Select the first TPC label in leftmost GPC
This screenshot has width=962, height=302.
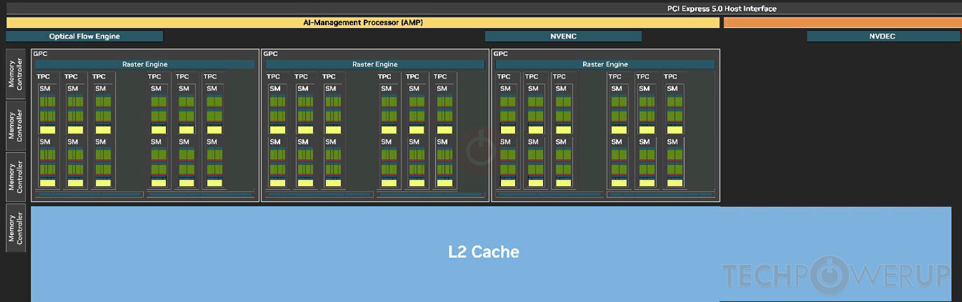point(43,76)
